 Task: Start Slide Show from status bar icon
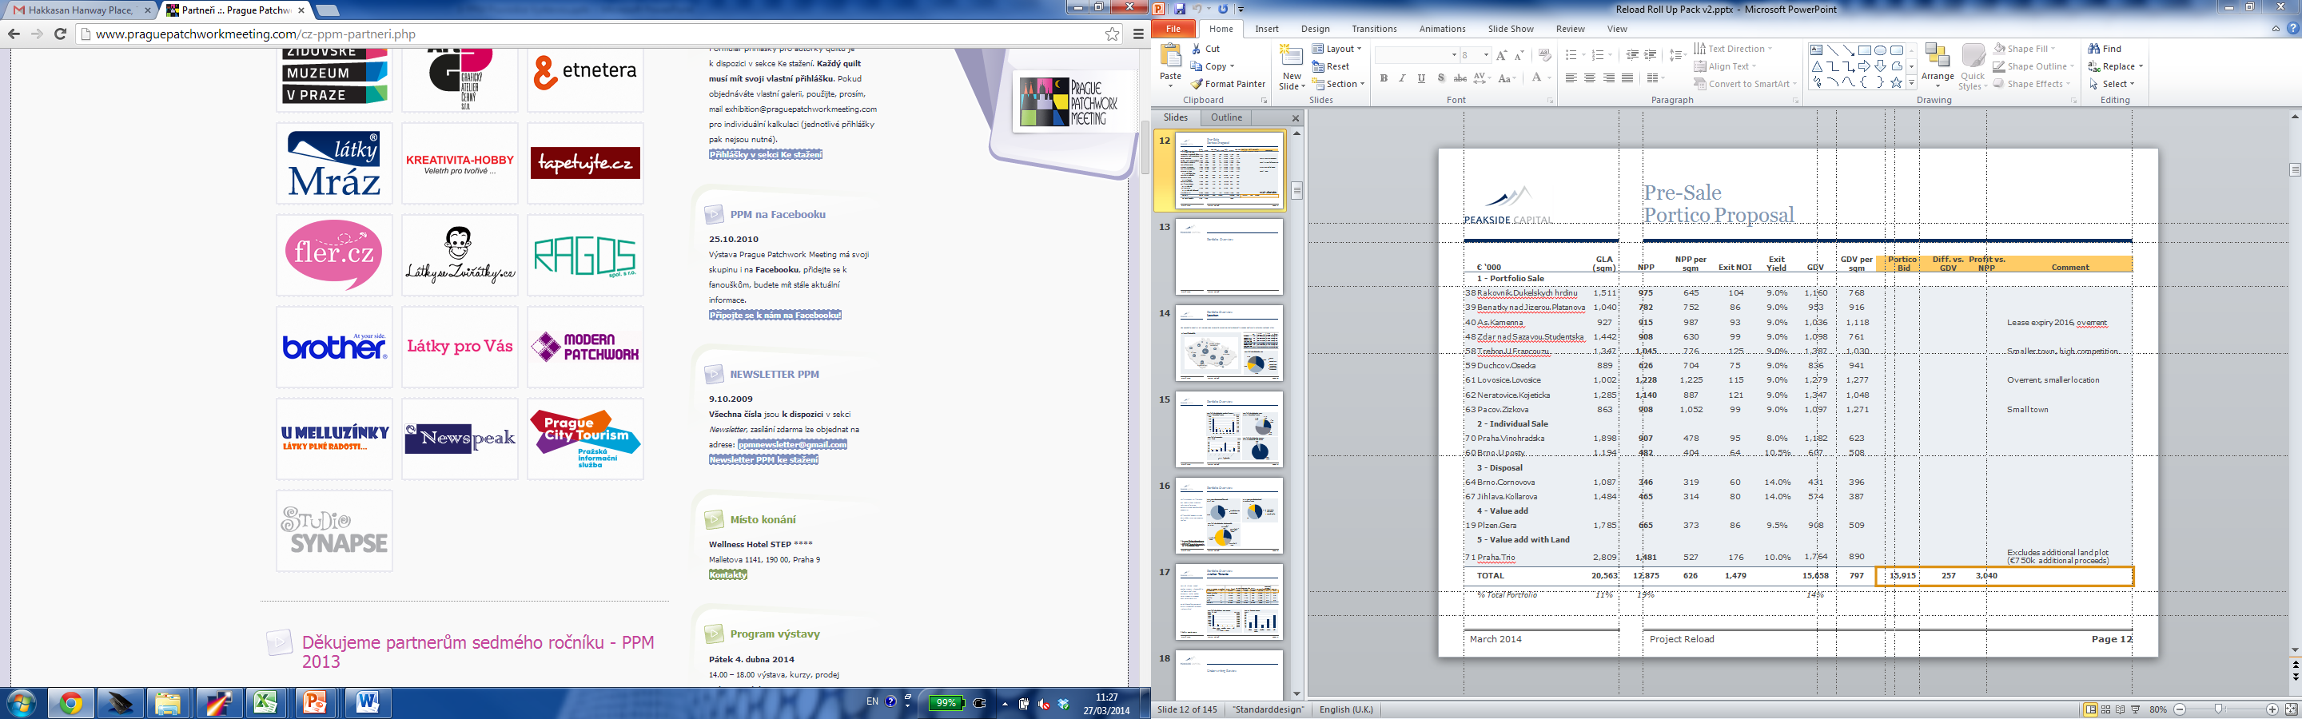2136,709
